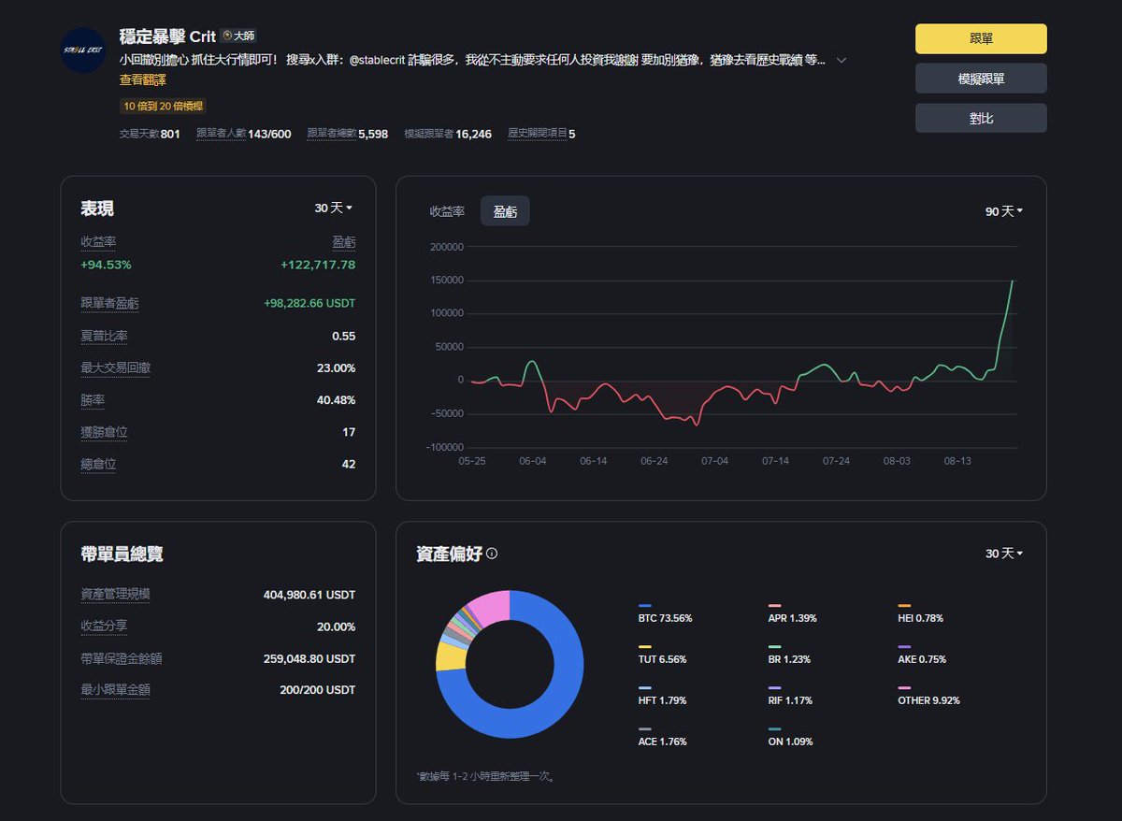Click the 跟單 yellow copy button

[x=981, y=38]
